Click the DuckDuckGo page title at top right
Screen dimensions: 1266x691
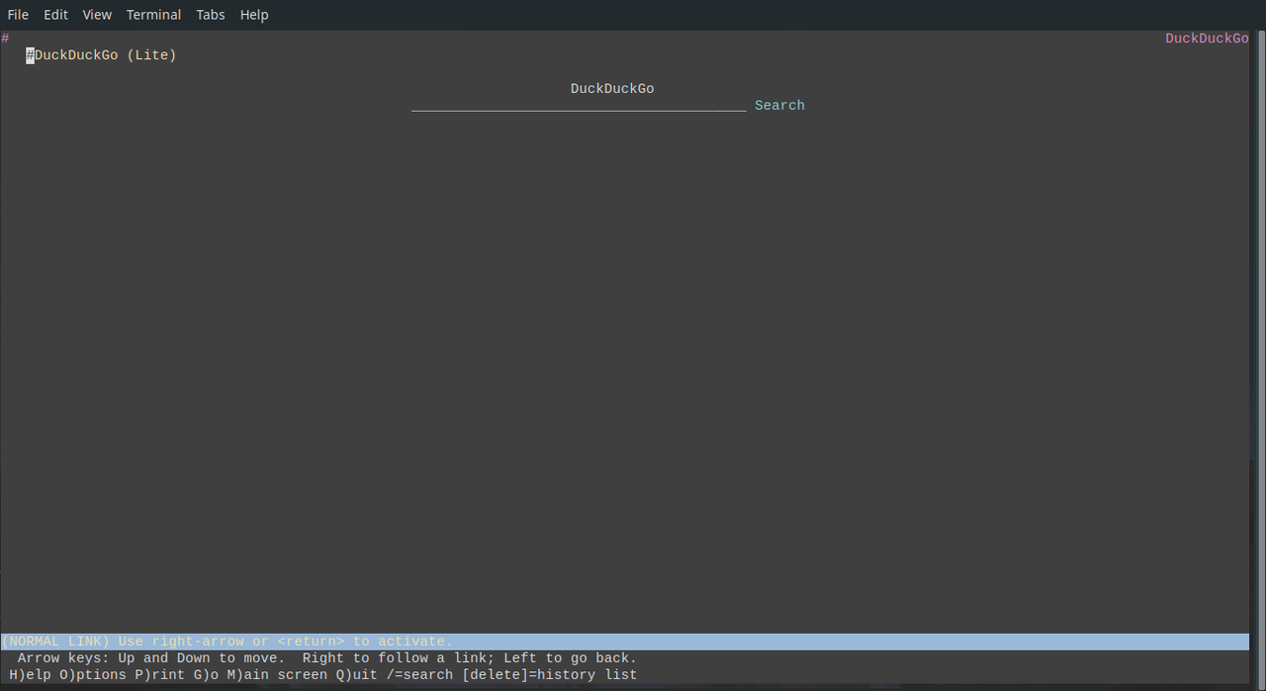coord(1207,39)
